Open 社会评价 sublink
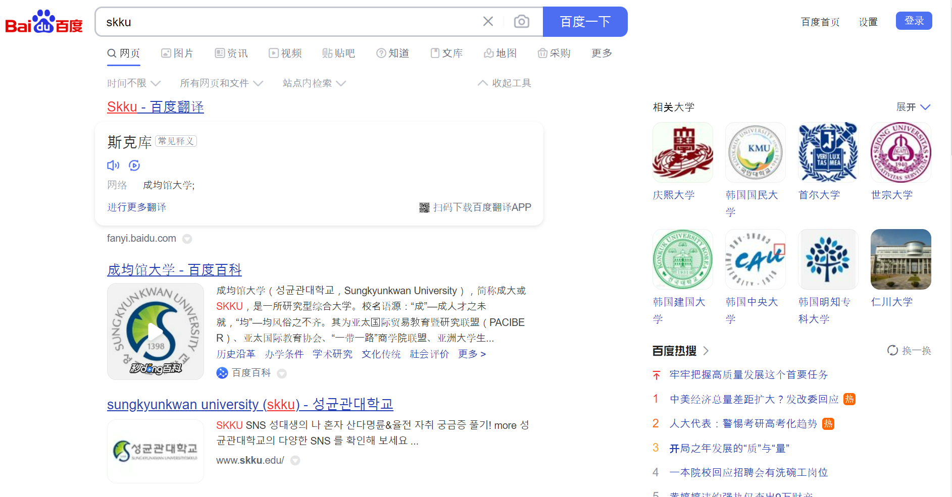 pos(429,354)
